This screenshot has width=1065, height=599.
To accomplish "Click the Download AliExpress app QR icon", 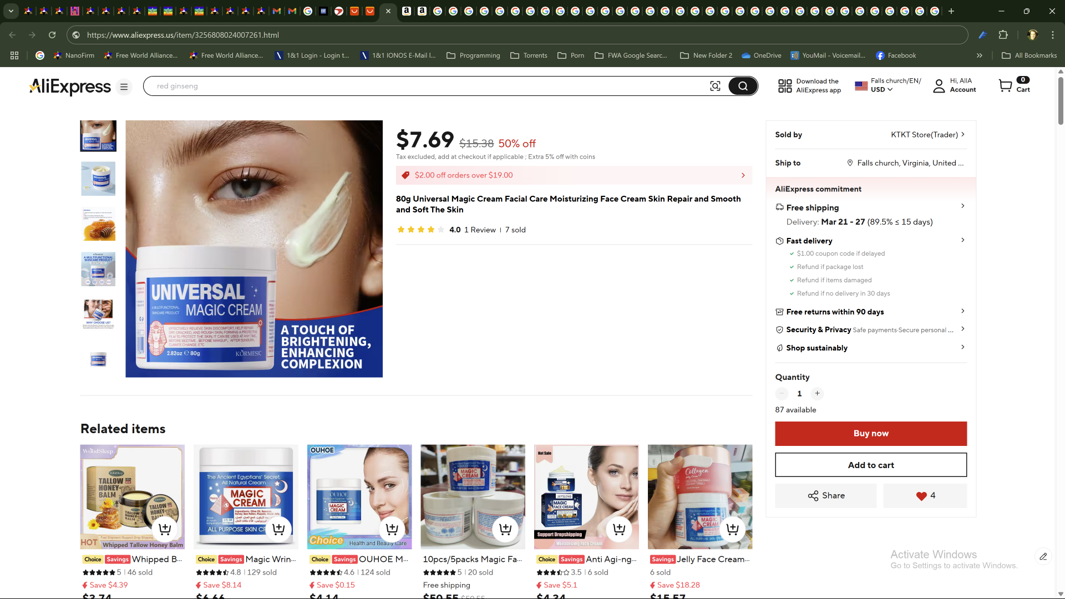I will [x=785, y=86].
